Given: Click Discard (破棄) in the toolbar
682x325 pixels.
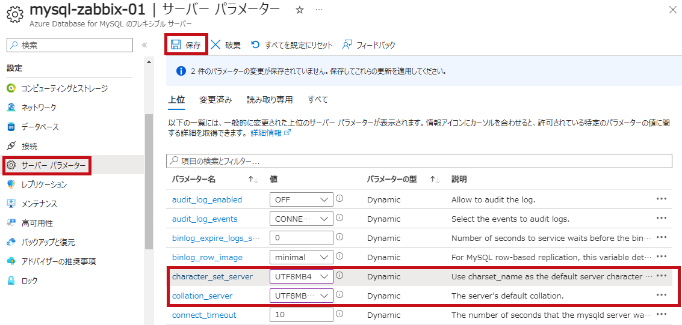Looking at the screenshot, I should (225, 44).
